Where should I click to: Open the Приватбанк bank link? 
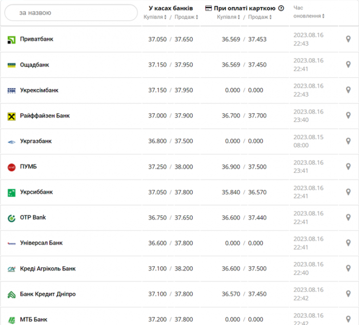[x=36, y=39]
